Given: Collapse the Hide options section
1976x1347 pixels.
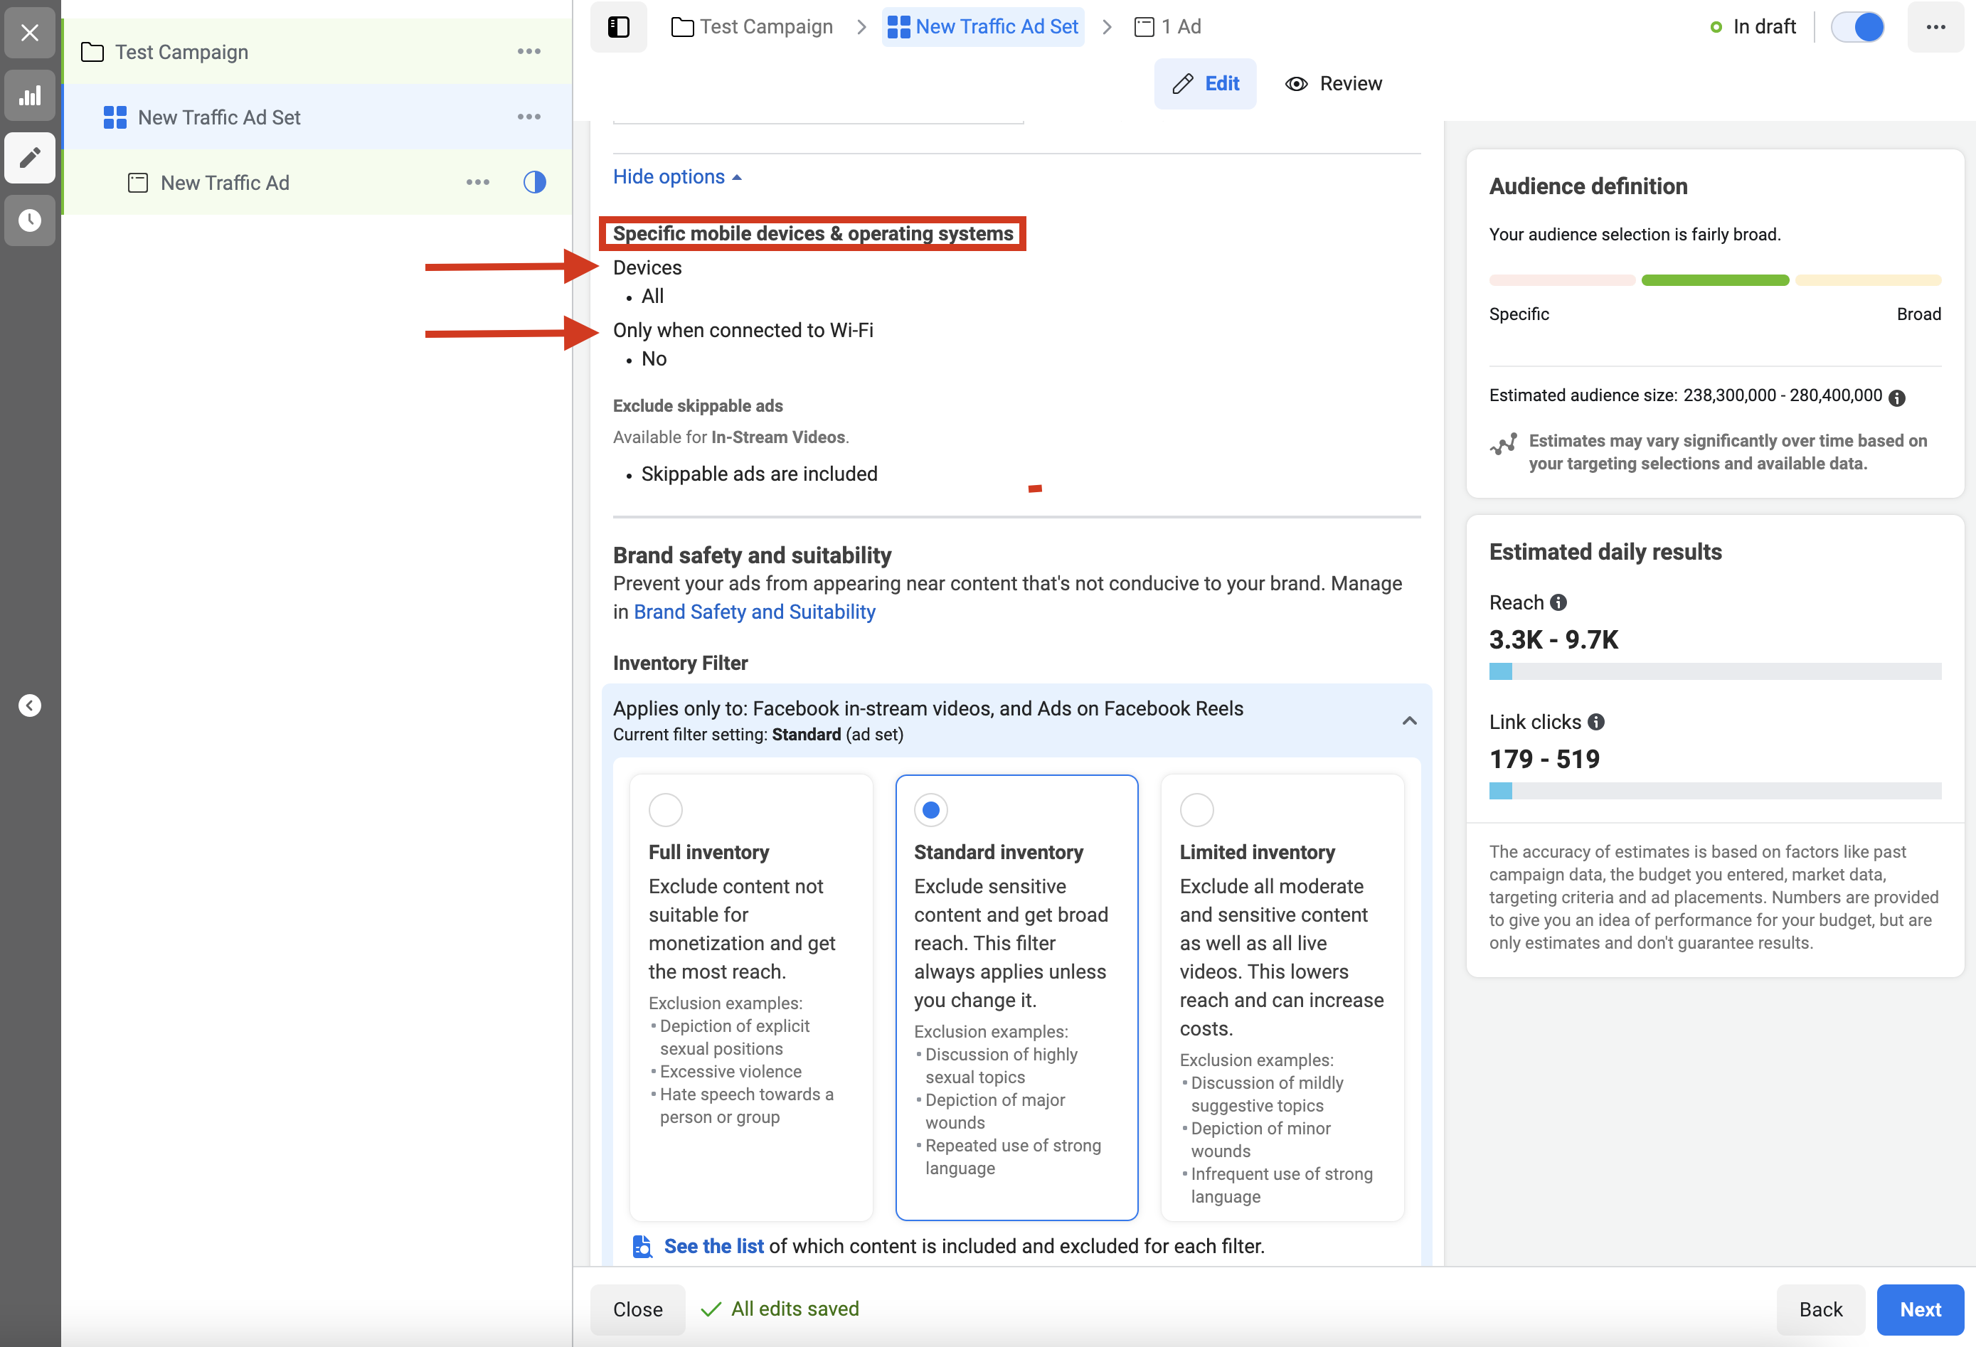Looking at the screenshot, I should click(677, 177).
